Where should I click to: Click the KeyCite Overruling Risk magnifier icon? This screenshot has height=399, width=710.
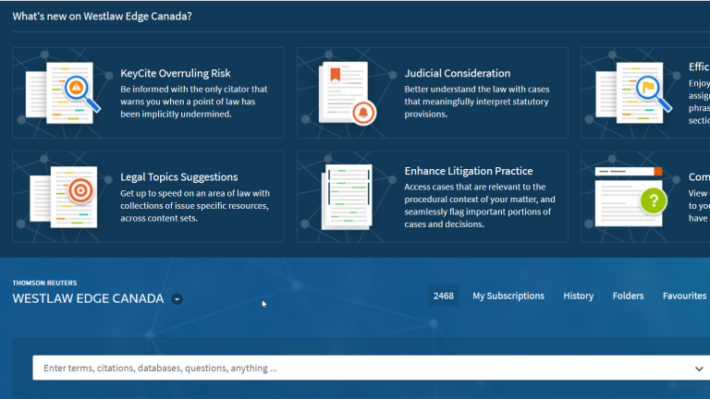pyautogui.click(x=63, y=93)
